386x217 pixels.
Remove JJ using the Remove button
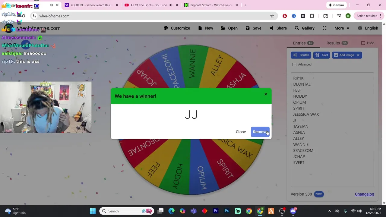260,132
